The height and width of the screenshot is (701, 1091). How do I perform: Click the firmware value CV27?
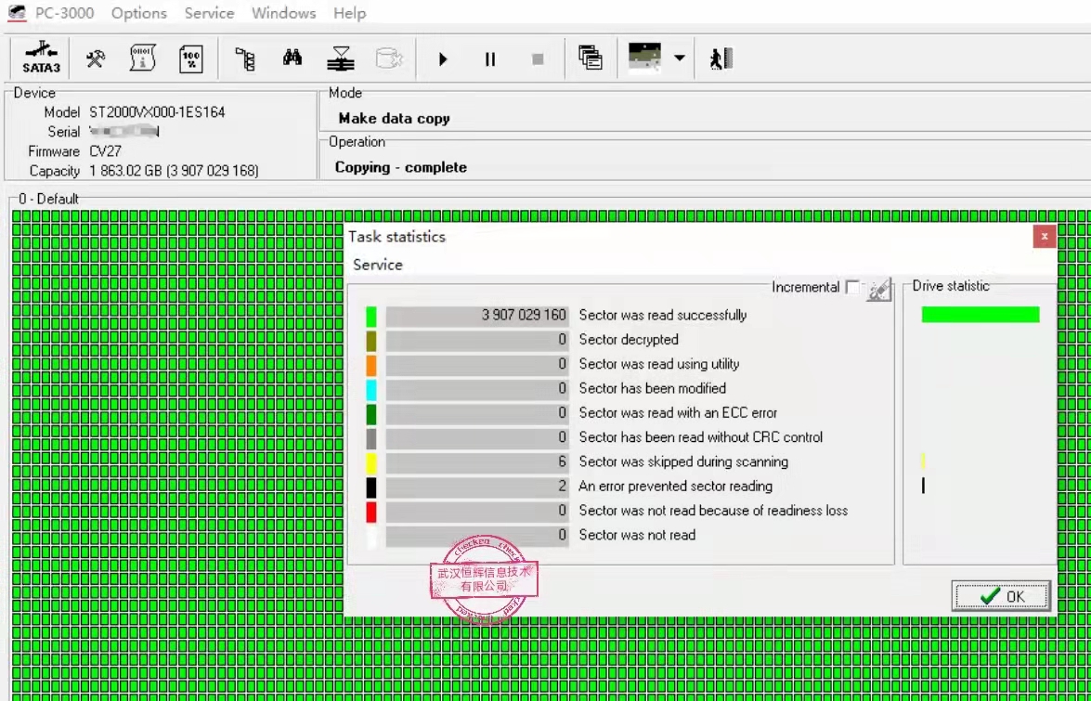point(105,151)
